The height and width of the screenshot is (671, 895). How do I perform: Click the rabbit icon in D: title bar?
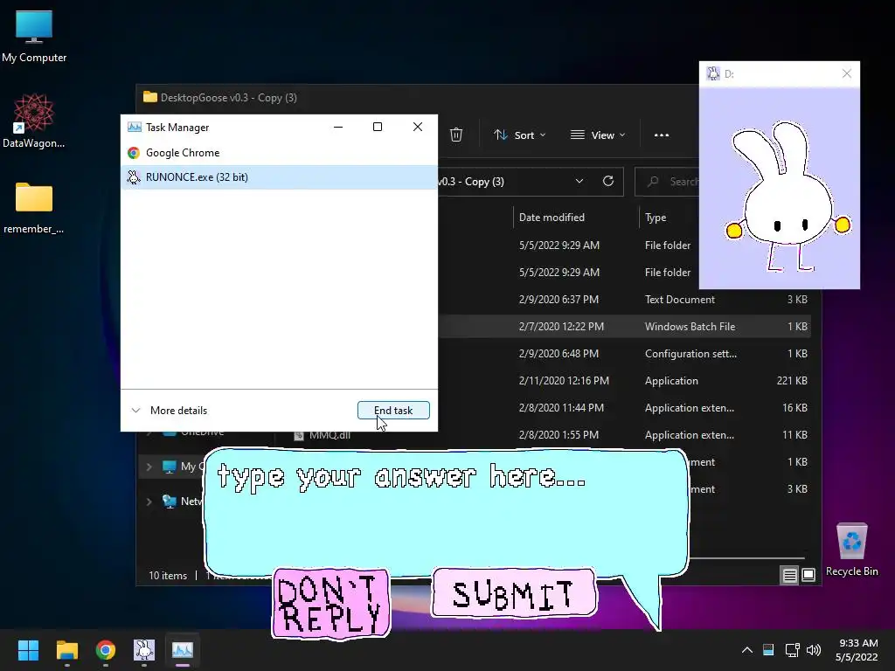coord(713,73)
